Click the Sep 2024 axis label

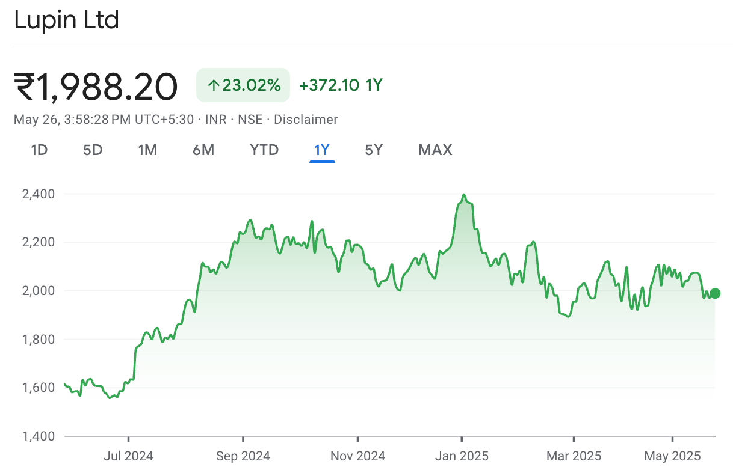tap(243, 456)
